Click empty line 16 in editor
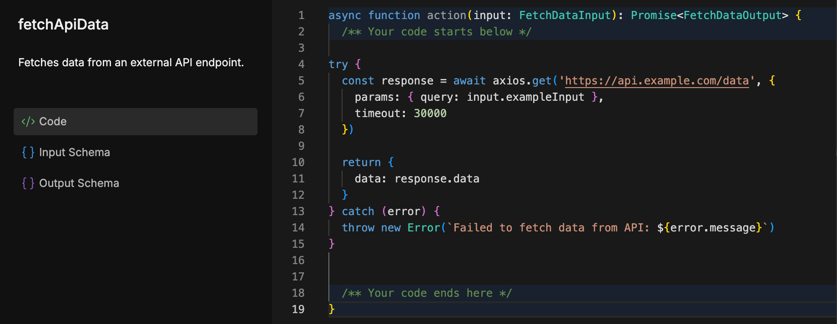The width and height of the screenshot is (837, 324). 582,260
